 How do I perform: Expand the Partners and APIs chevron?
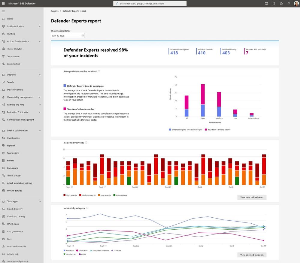pyautogui.click(x=40, y=104)
